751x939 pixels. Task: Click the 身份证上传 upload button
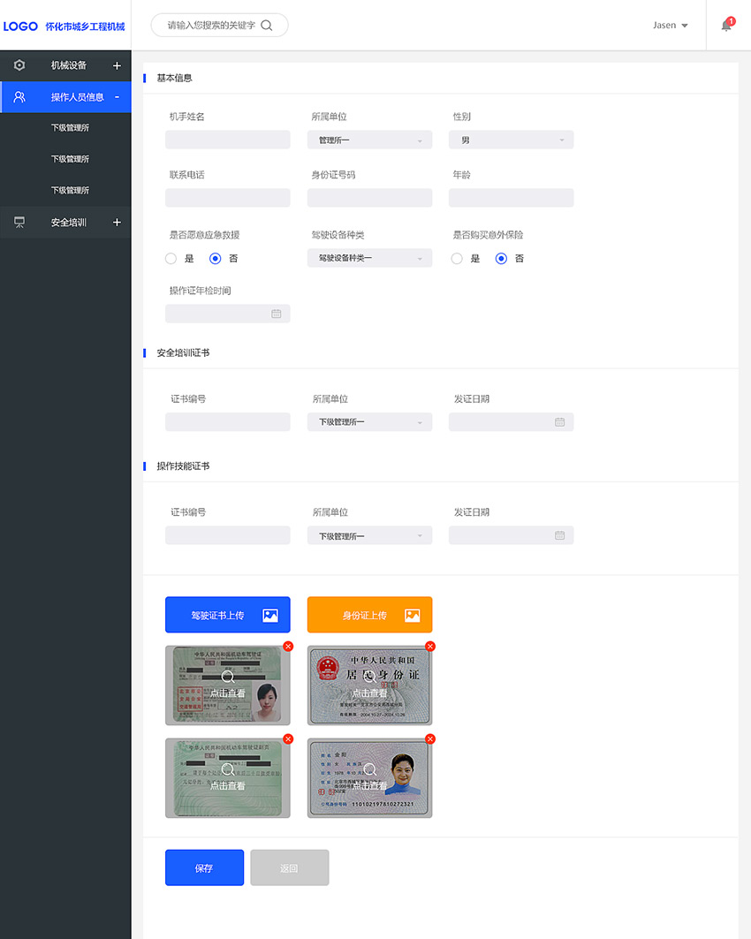pyautogui.click(x=369, y=615)
